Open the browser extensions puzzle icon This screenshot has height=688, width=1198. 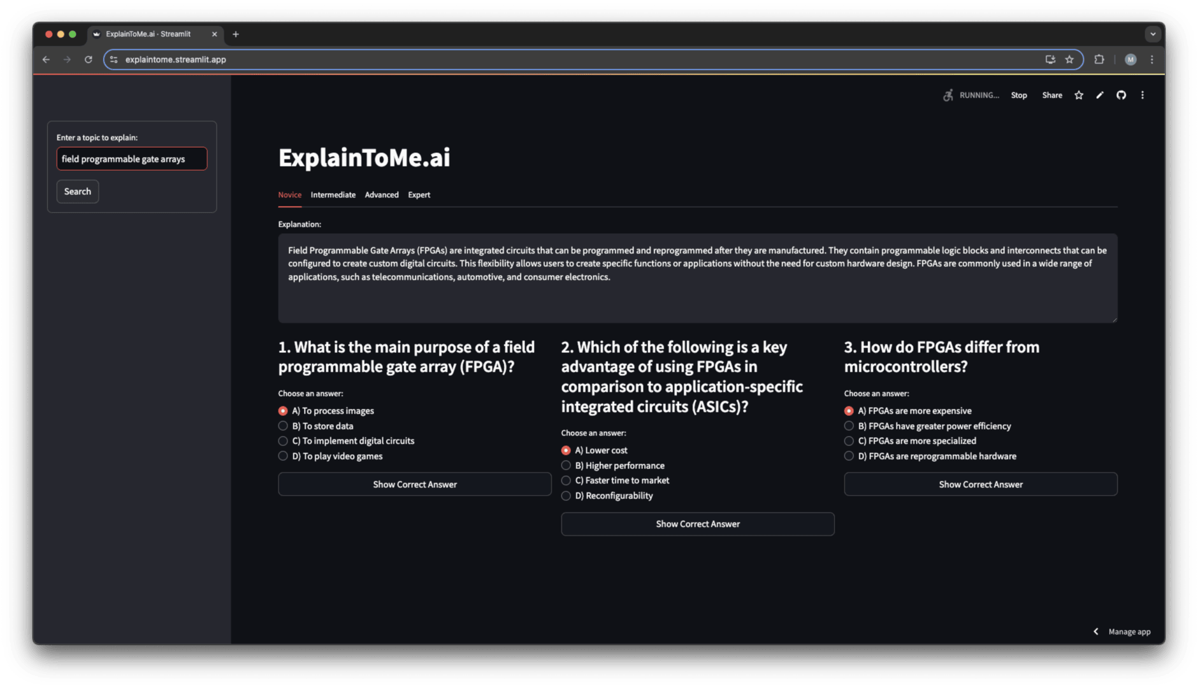1099,59
